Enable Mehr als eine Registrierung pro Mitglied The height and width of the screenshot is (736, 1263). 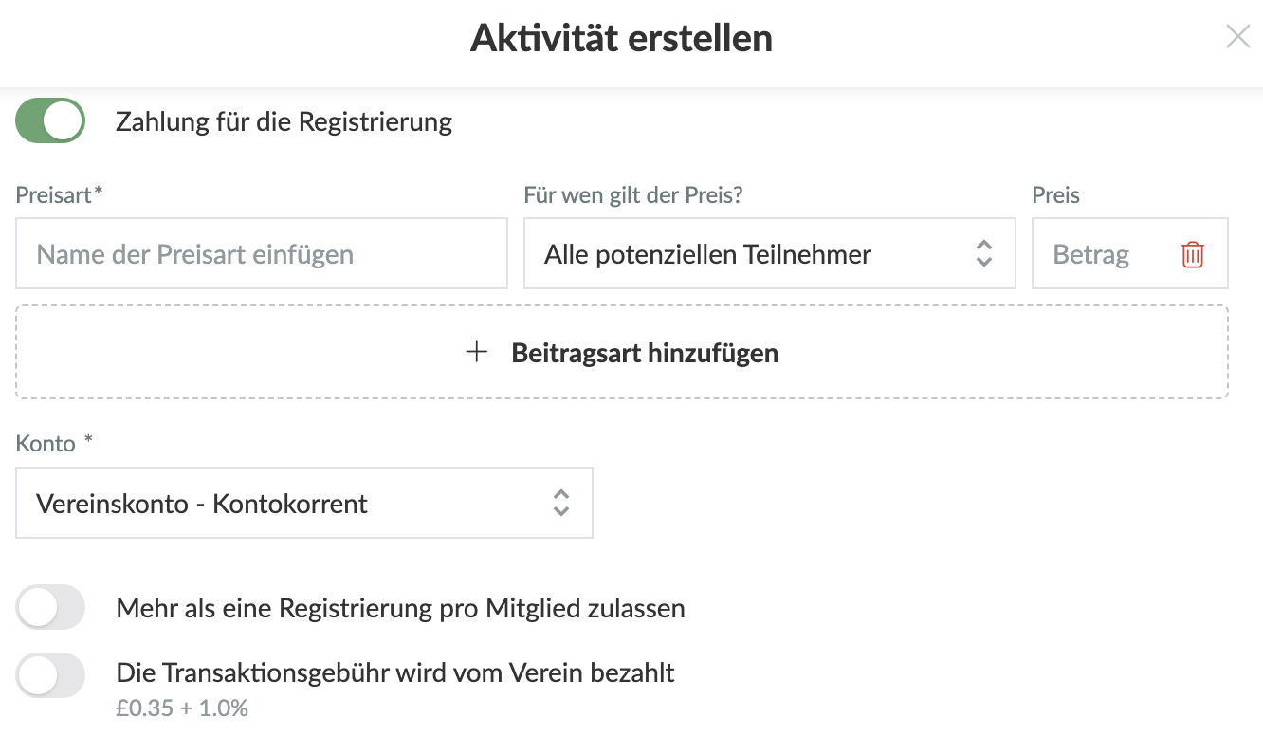click(x=50, y=607)
